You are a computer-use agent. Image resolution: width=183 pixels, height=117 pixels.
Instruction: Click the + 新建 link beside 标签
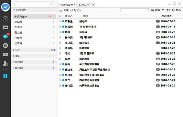point(52,50)
